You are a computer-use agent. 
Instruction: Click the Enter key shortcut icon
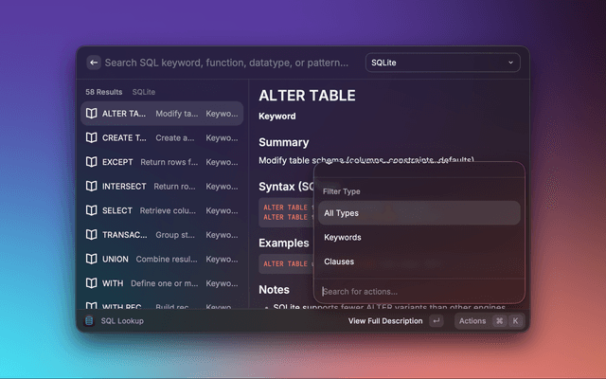pyautogui.click(x=436, y=321)
